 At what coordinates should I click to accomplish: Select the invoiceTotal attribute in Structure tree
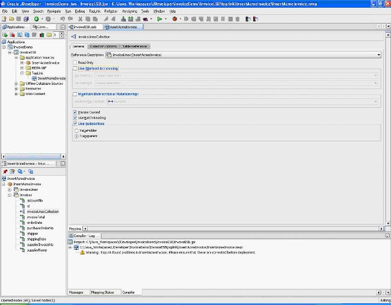pyautogui.click(x=36, y=217)
